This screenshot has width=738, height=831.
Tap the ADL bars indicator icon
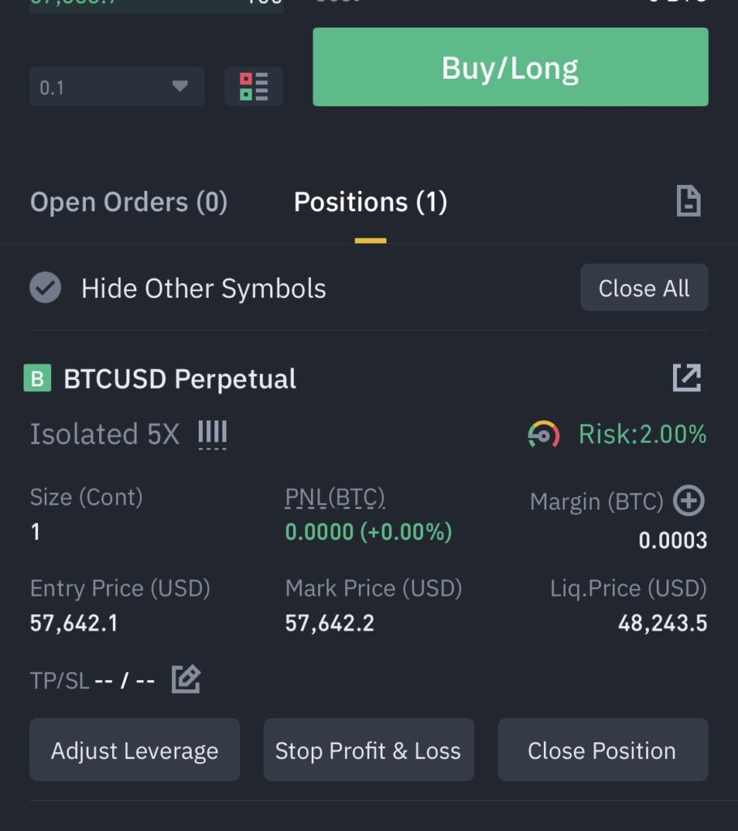pyautogui.click(x=212, y=434)
